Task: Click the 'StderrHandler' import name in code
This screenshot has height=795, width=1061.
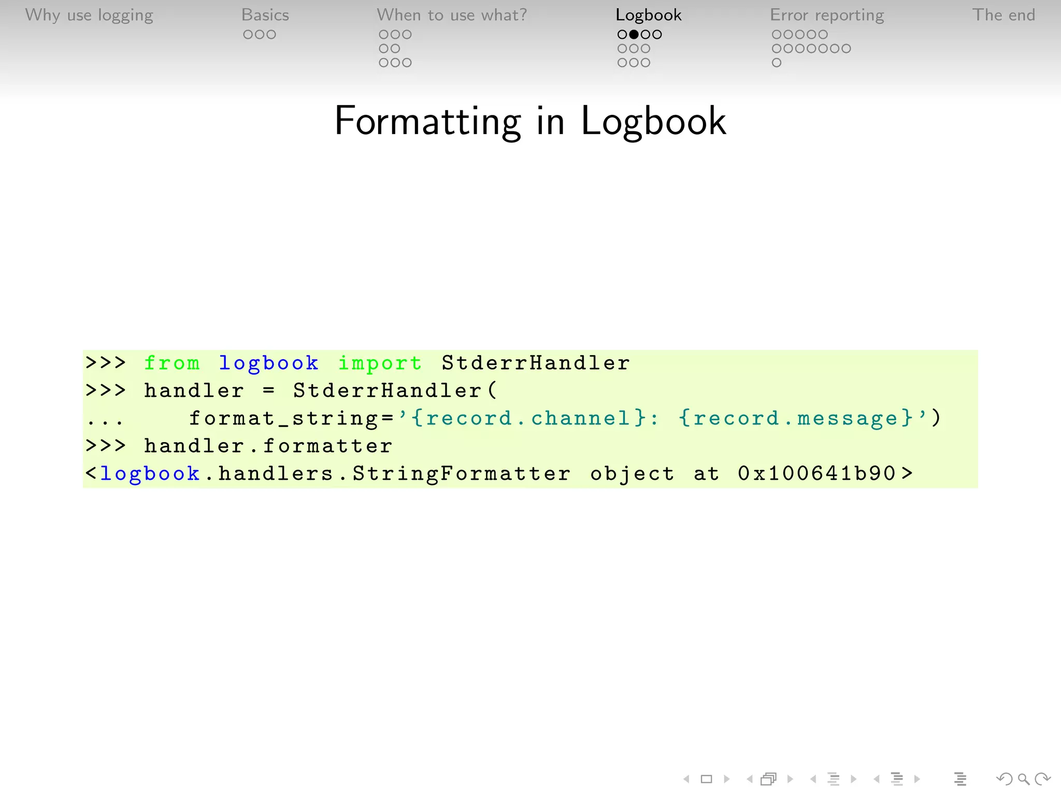Action: (536, 363)
